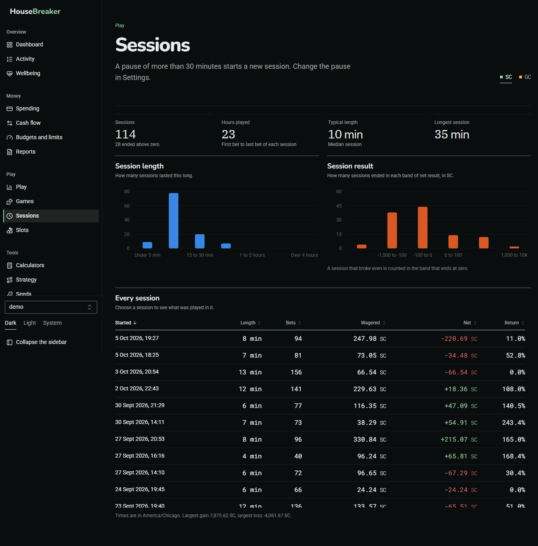The width and height of the screenshot is (538, 546).
Task: Click the Sessions count 114
Action: coord(126,134)
